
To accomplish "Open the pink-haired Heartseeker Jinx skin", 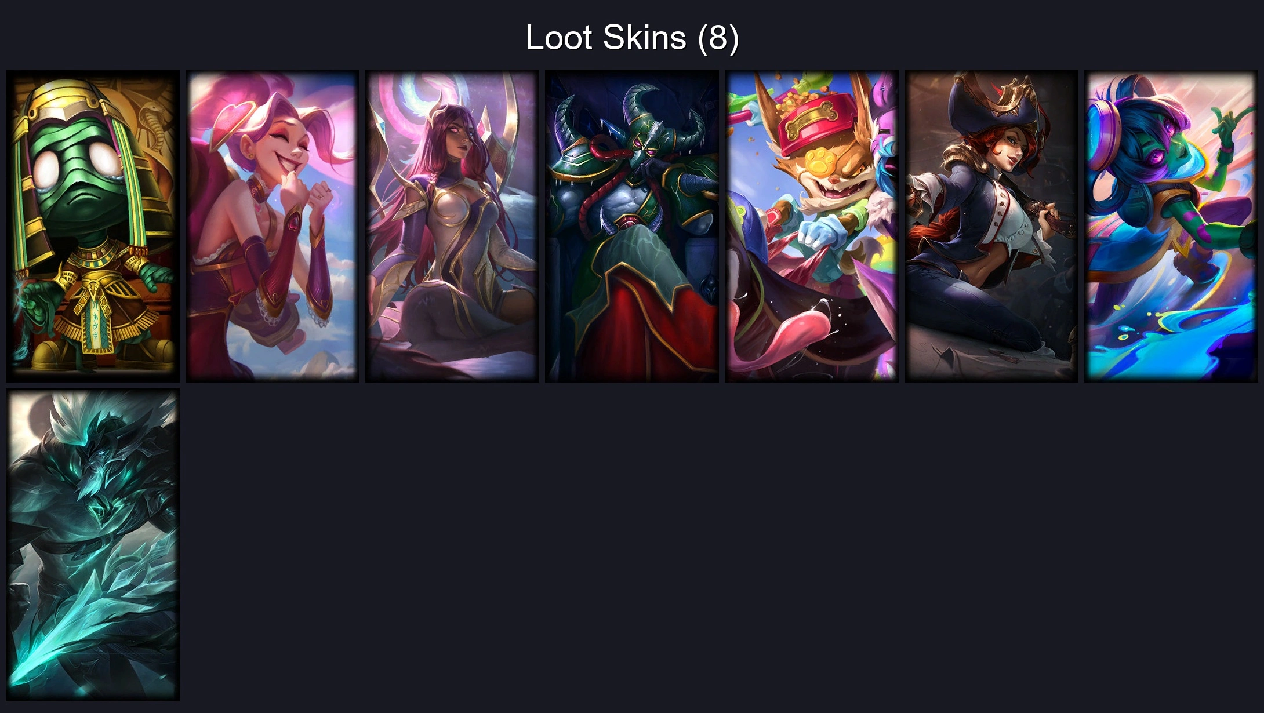I will tap(273, 226).
